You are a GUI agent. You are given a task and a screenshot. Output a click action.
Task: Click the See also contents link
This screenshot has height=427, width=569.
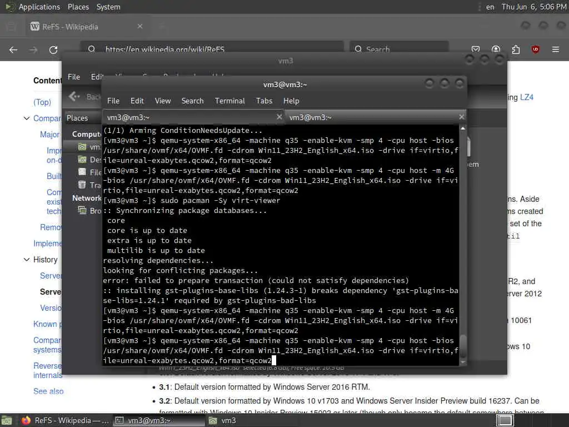coord(48,391)
